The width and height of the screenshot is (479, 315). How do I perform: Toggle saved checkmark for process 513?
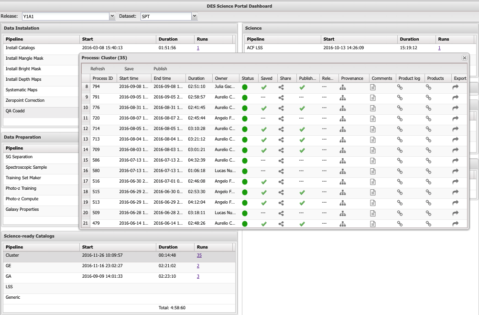[264, 203]
